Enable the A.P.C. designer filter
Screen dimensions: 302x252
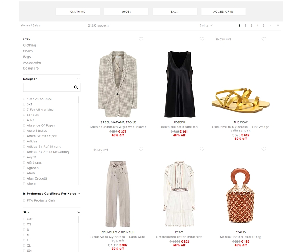pyautogui.click(x=24, y=120)
